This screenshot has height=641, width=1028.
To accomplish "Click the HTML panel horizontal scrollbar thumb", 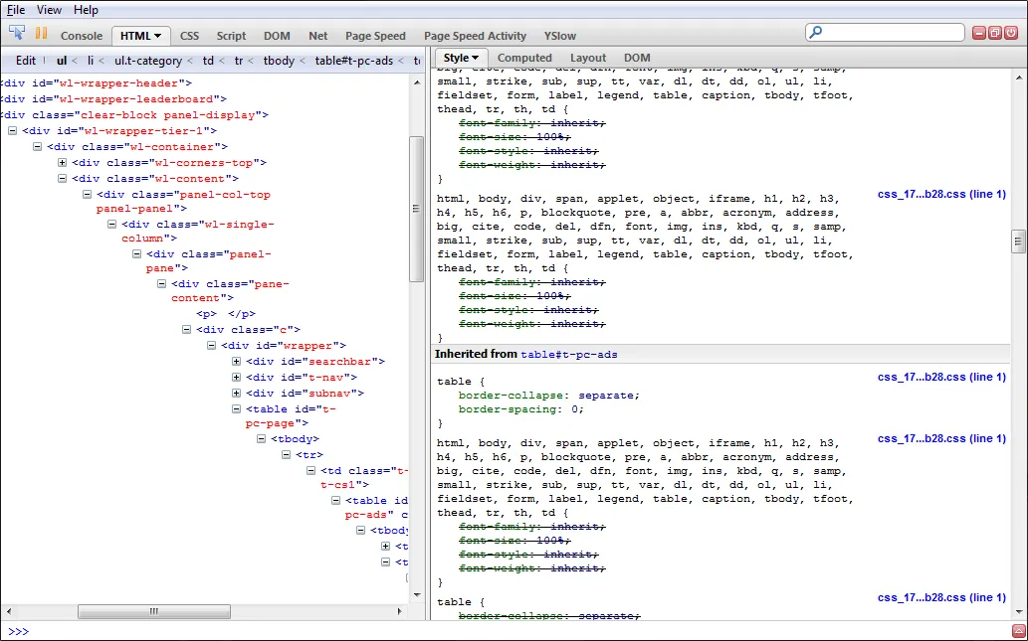I will (154, 611).
